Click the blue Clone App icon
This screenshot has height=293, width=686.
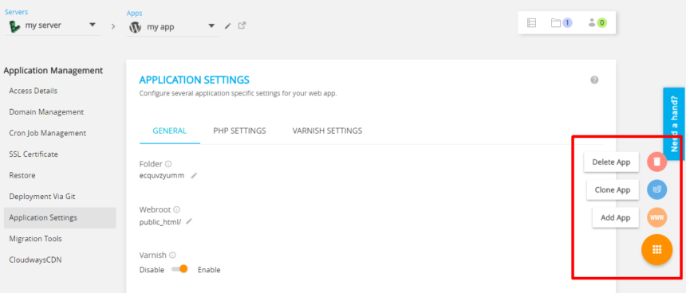point(656,189)
